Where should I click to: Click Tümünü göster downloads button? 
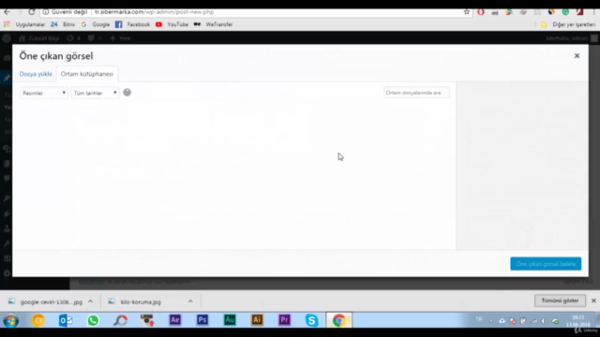coord(560,300)
